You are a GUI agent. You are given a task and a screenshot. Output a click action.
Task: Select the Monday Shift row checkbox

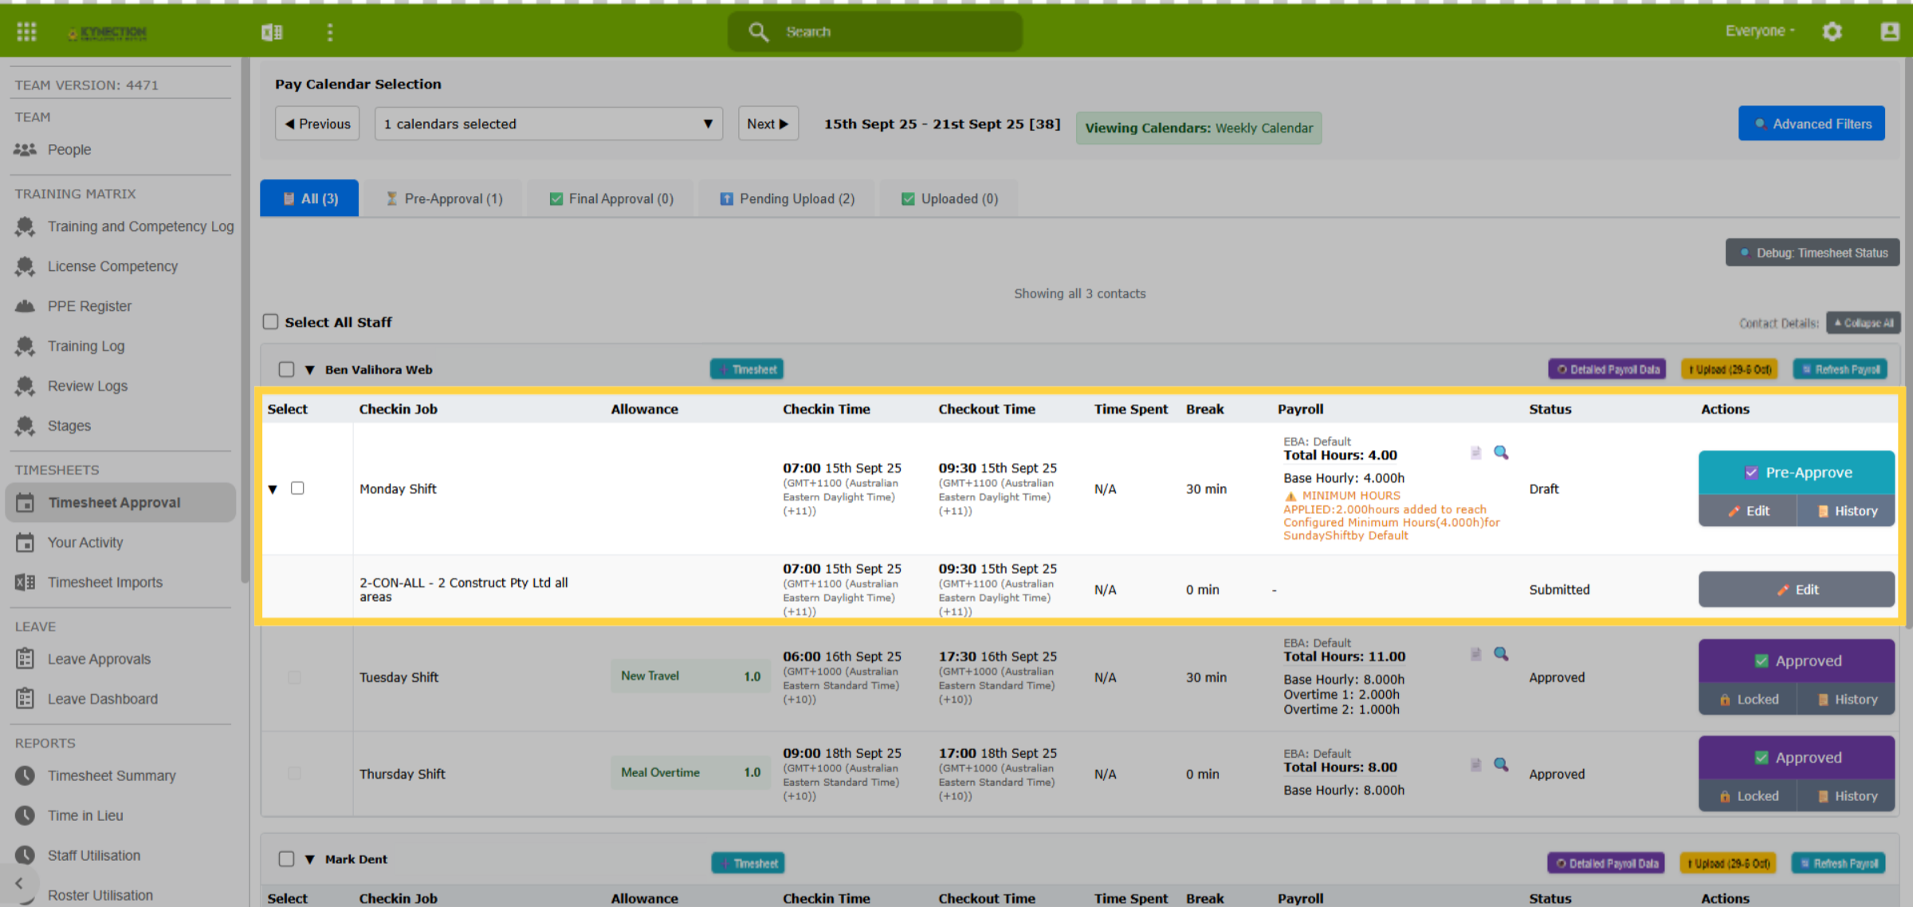pos(297,488)
